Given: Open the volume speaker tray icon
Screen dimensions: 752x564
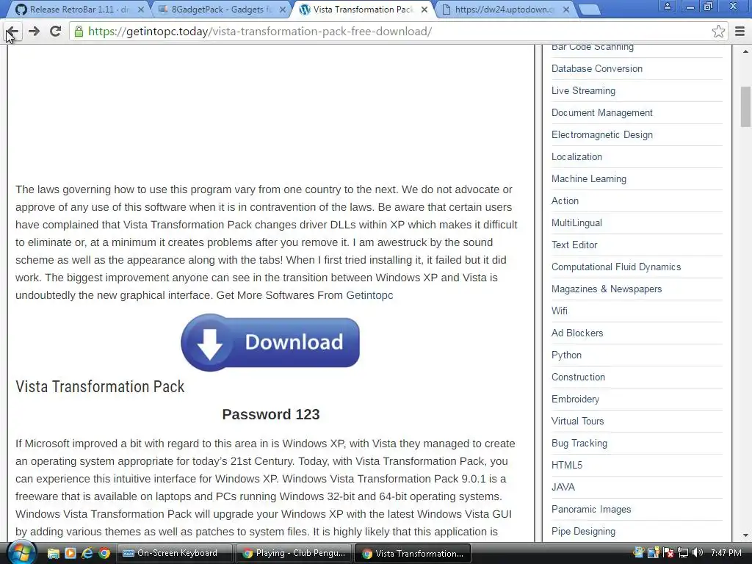Looking at the screenshot, I should tap(698, 553).
